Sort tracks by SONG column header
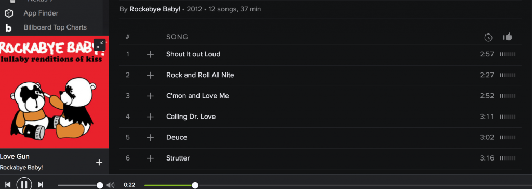The height and width of the screenshot is (189, 532). (177, 37)
